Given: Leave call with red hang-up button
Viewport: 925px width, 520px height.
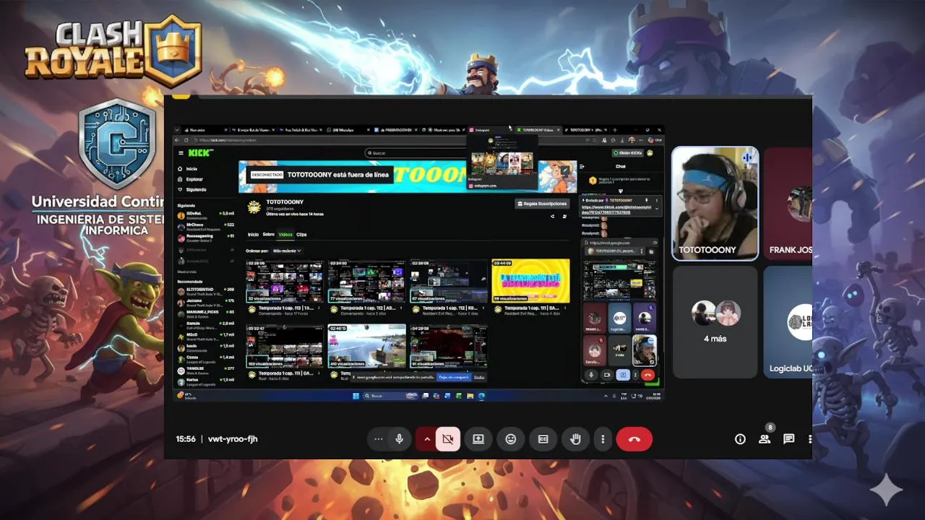Looking at the screenshot, I should pos(634,439).
